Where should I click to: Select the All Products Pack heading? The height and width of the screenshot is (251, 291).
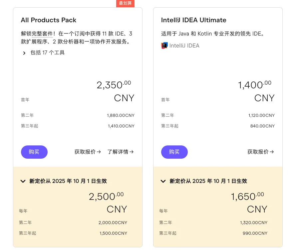(49, 20)
